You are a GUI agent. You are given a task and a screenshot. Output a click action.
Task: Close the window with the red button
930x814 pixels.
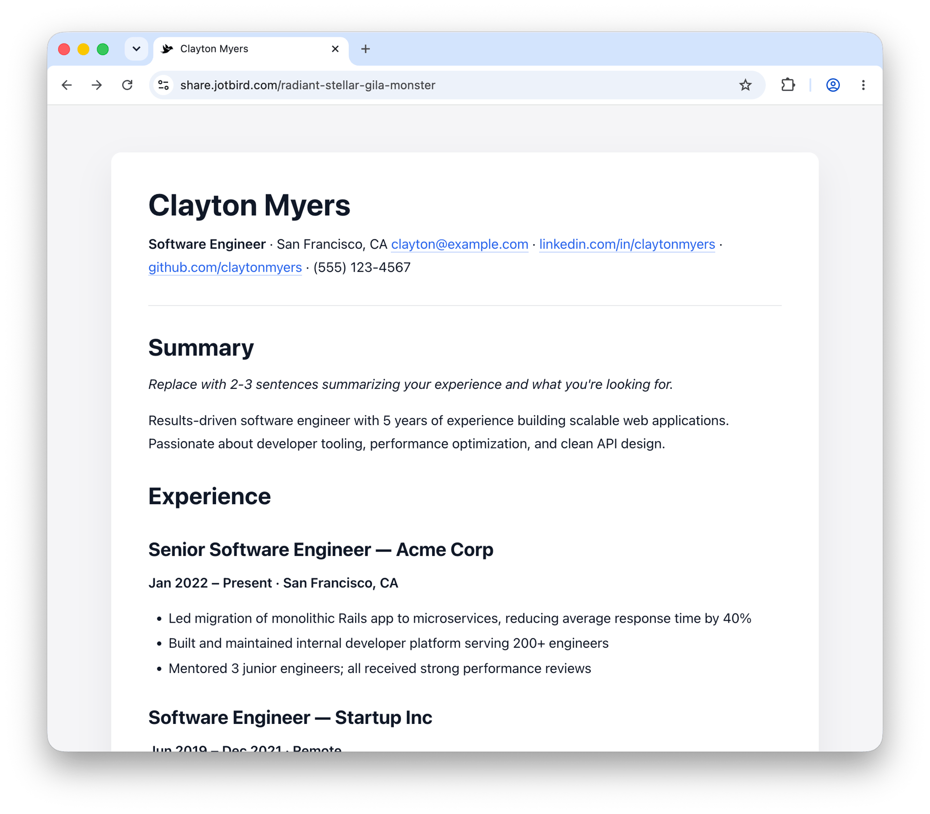64,49
